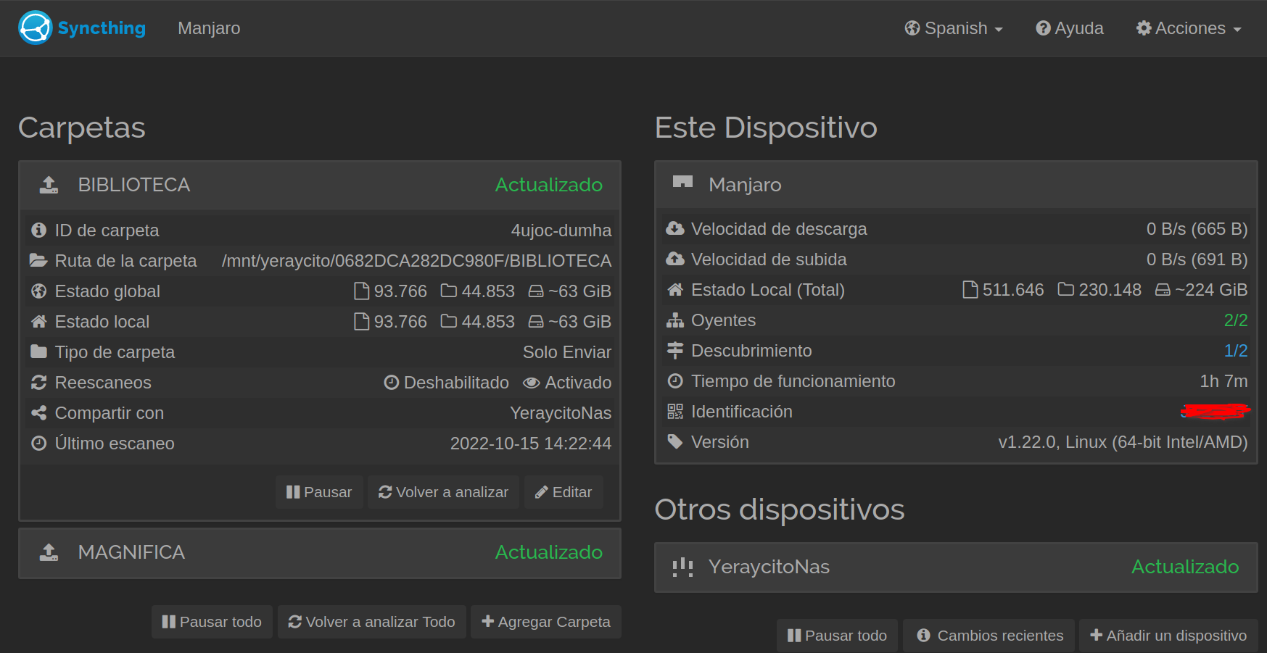This screenshot has height=653, width=1267.
Task: Click Agregar Carpeta to add a folder
Action: (x=546, y=622)
